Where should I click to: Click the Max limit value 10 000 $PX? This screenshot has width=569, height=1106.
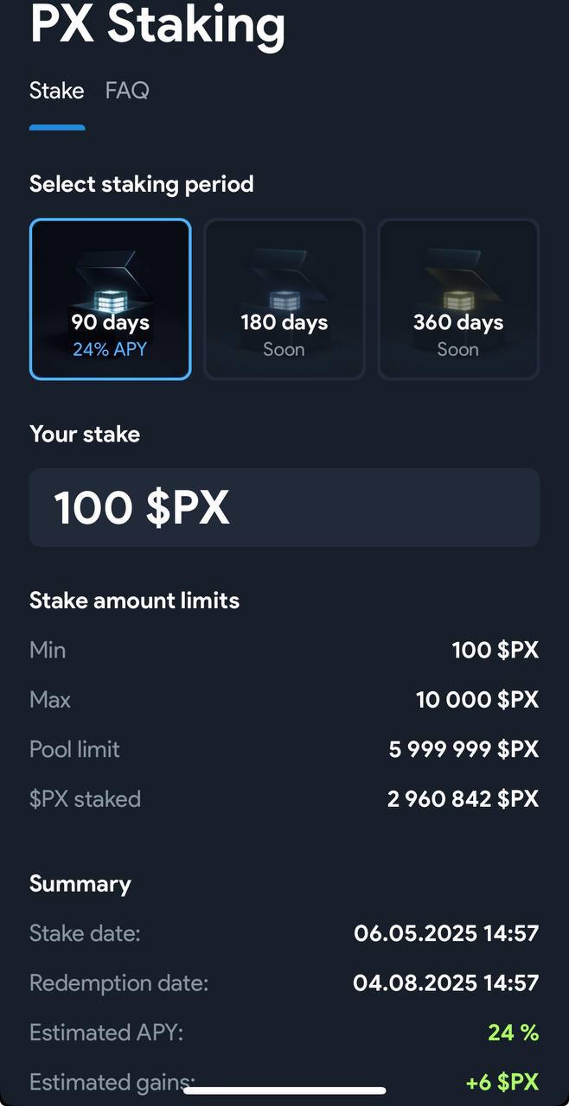(477, 699)
